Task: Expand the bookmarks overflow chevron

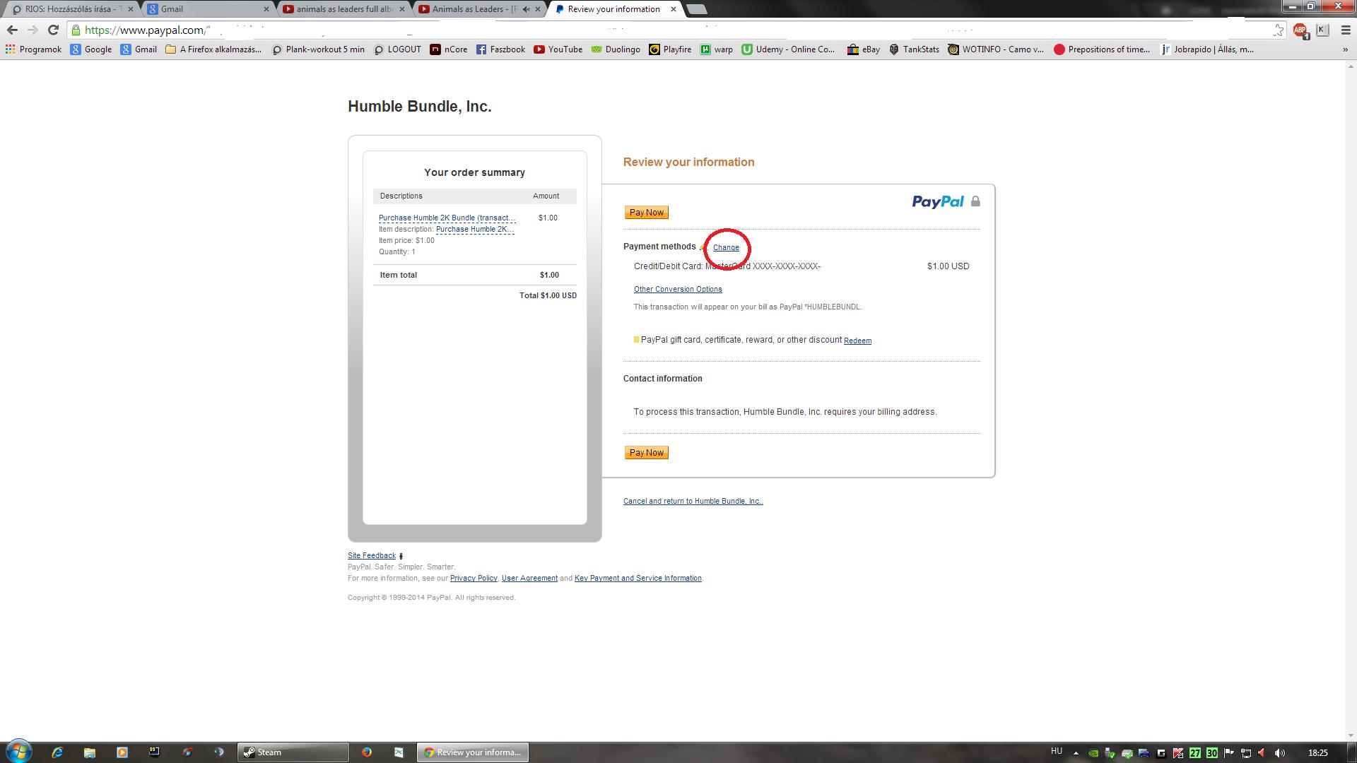Action: point(1345,49)
